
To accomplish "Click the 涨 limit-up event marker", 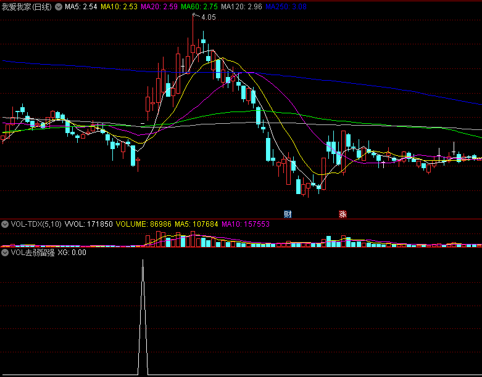I will pos(343,214).
